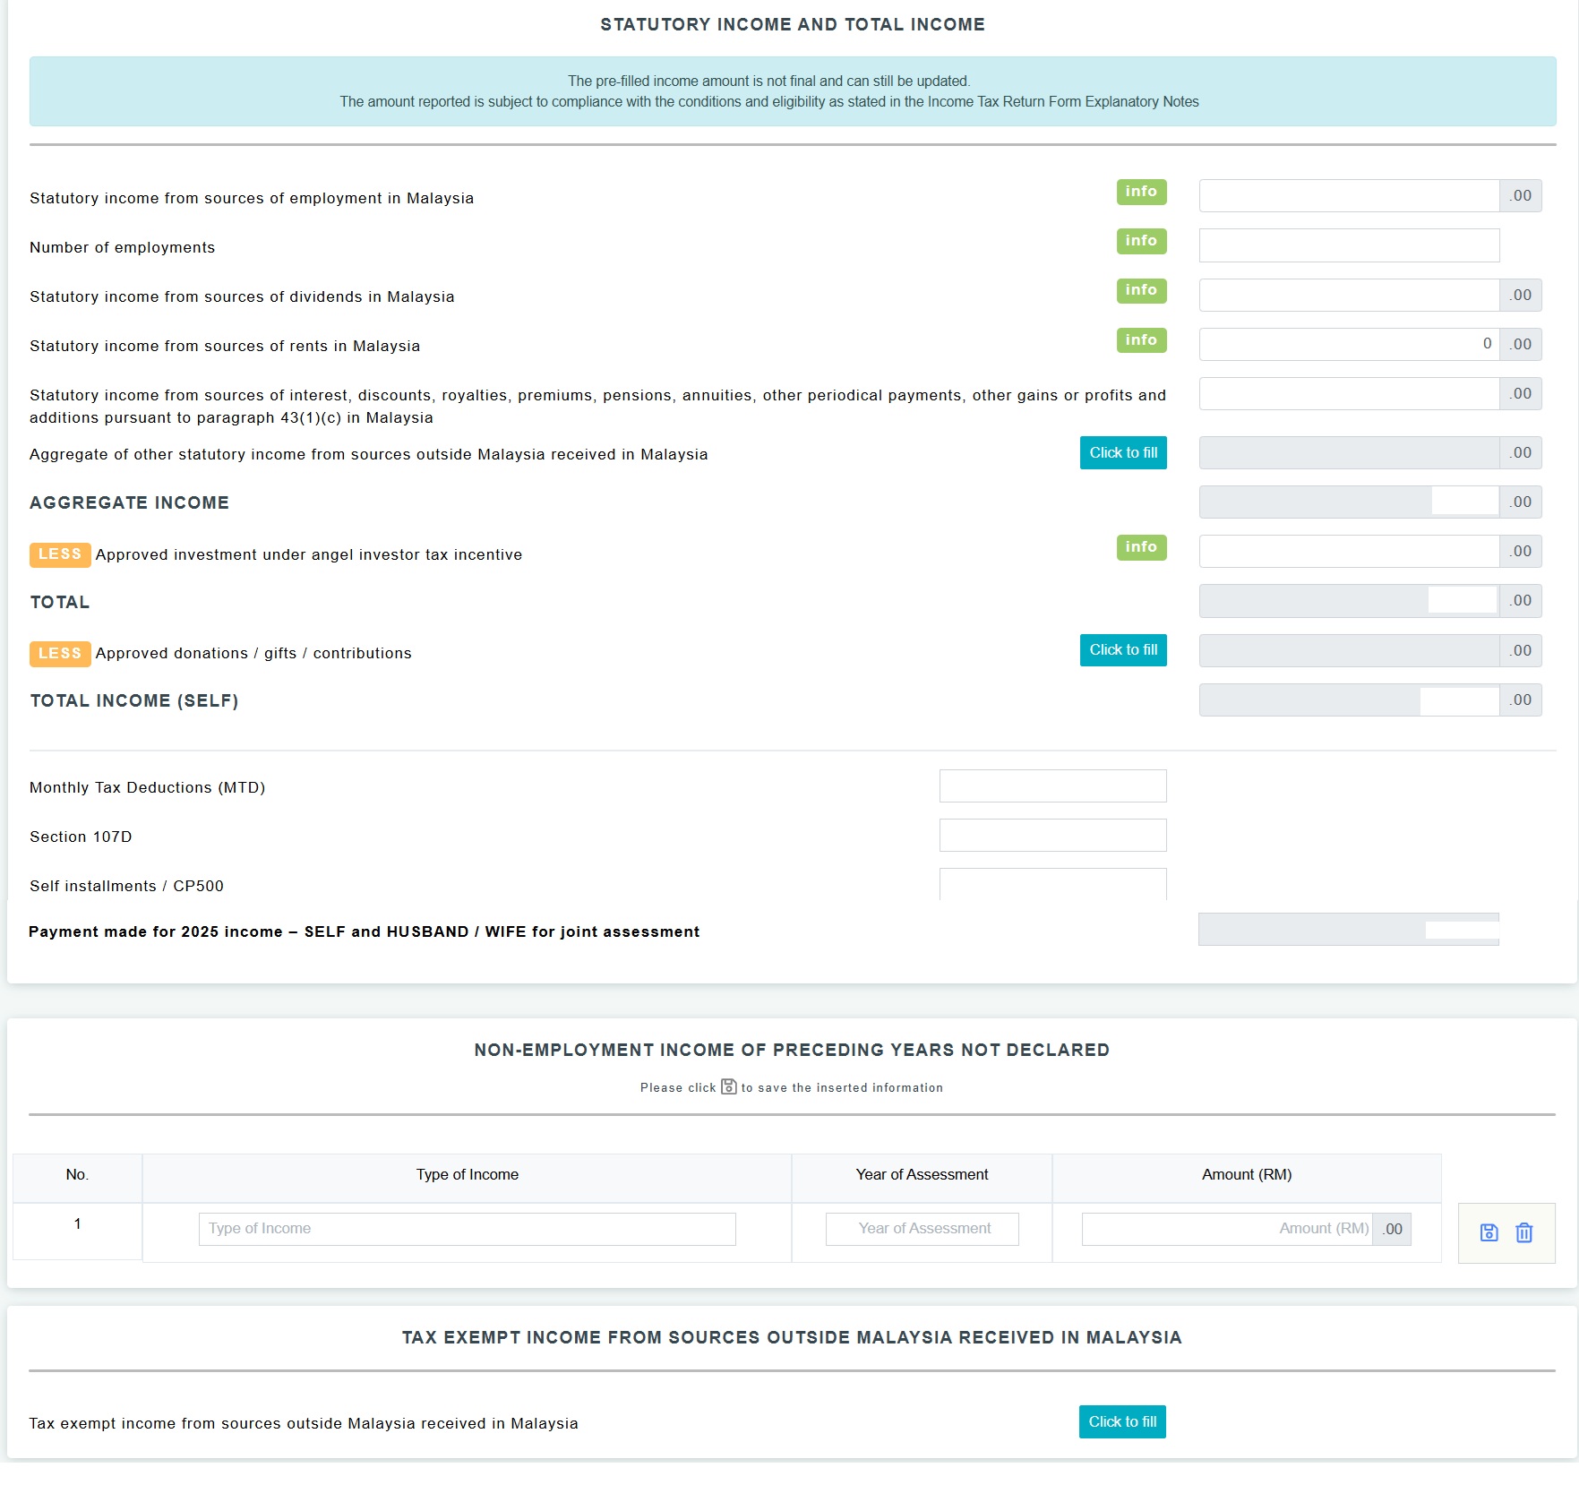Click the save icon in the income table row
1579x1502 pixels.
click(x=1489, y=1232)
